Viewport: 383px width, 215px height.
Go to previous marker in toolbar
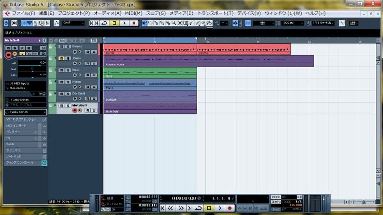[91, 23]
